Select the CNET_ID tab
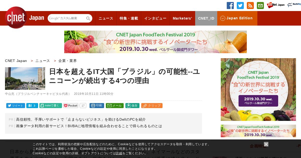The width and height of the screenshot is (301, 158). 206,18
